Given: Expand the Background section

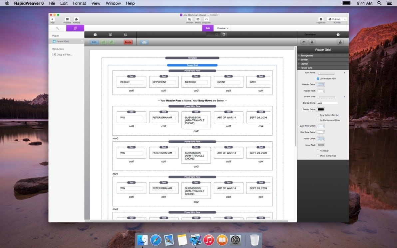Looking at the screenshot, I should click(323, 56).
